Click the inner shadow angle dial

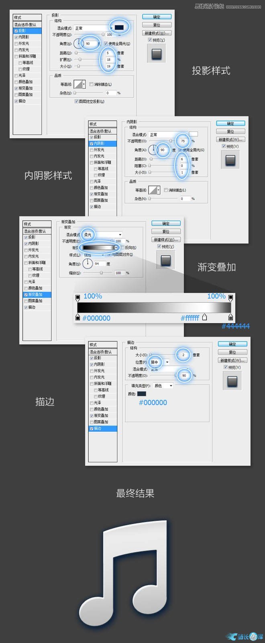[153, 150]
